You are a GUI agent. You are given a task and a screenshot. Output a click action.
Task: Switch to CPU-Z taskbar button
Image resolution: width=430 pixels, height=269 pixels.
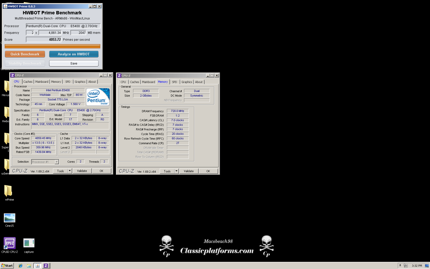coord(46,266)
